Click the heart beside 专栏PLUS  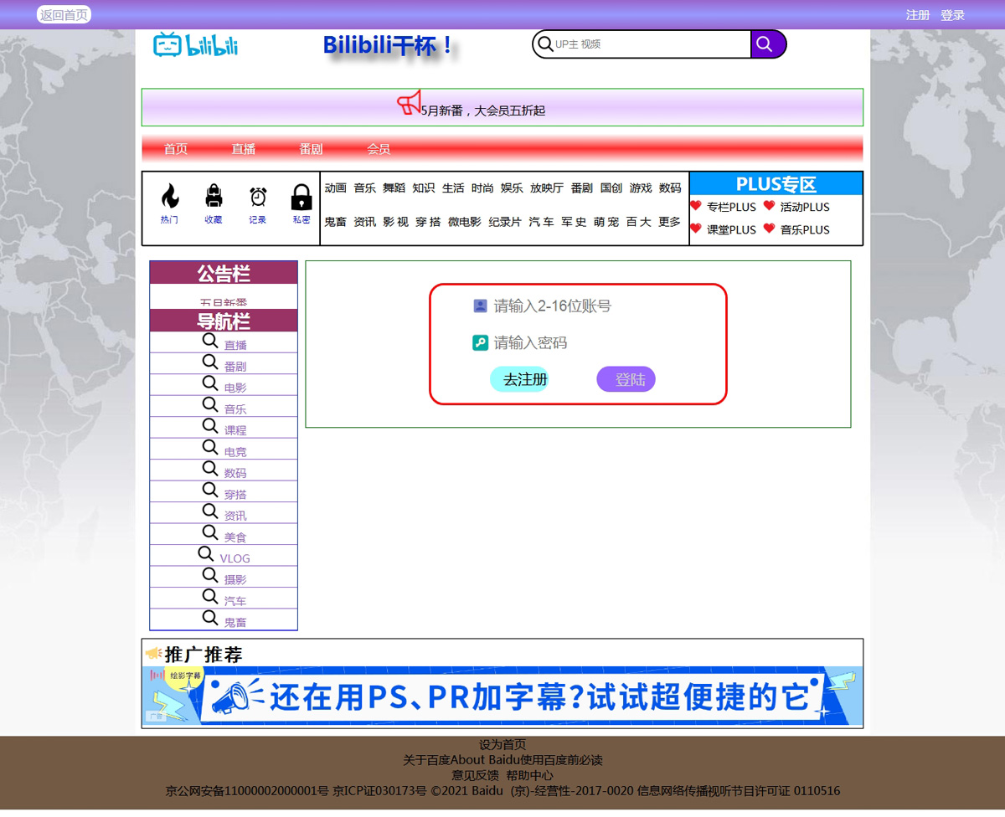pyautogui.click(x=695, y=205)
